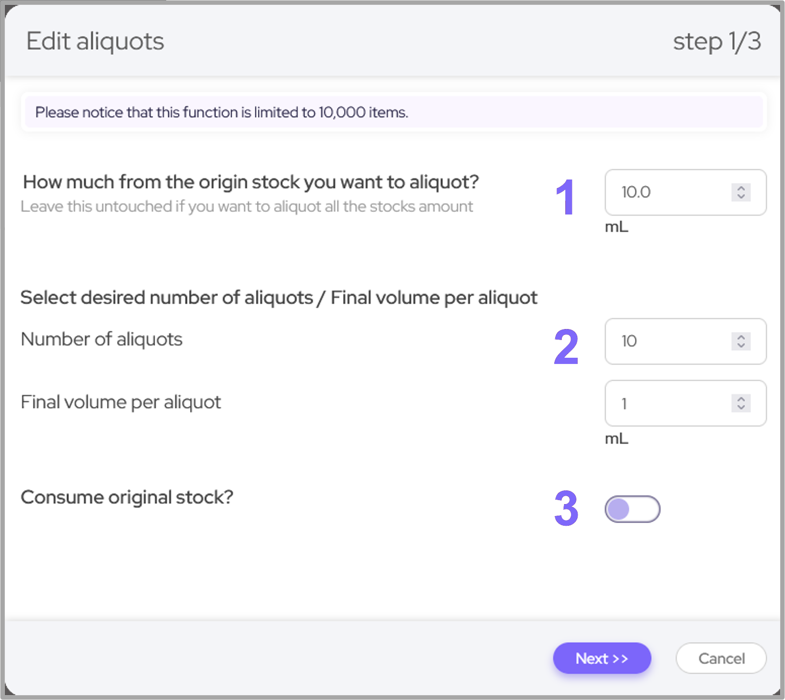Click the step 1/3 indicator
The width and height of the screenshot is (785, 700).
(716, 42)
